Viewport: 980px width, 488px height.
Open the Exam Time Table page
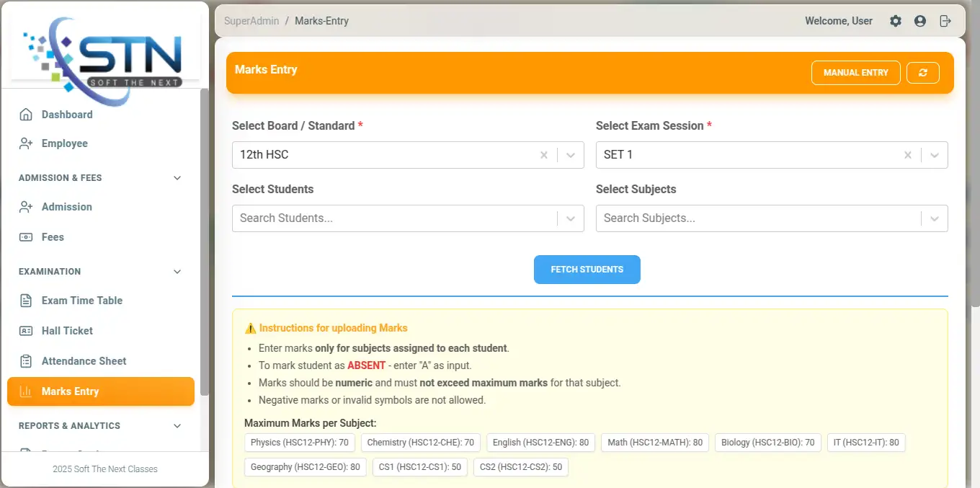click(81, 301)
